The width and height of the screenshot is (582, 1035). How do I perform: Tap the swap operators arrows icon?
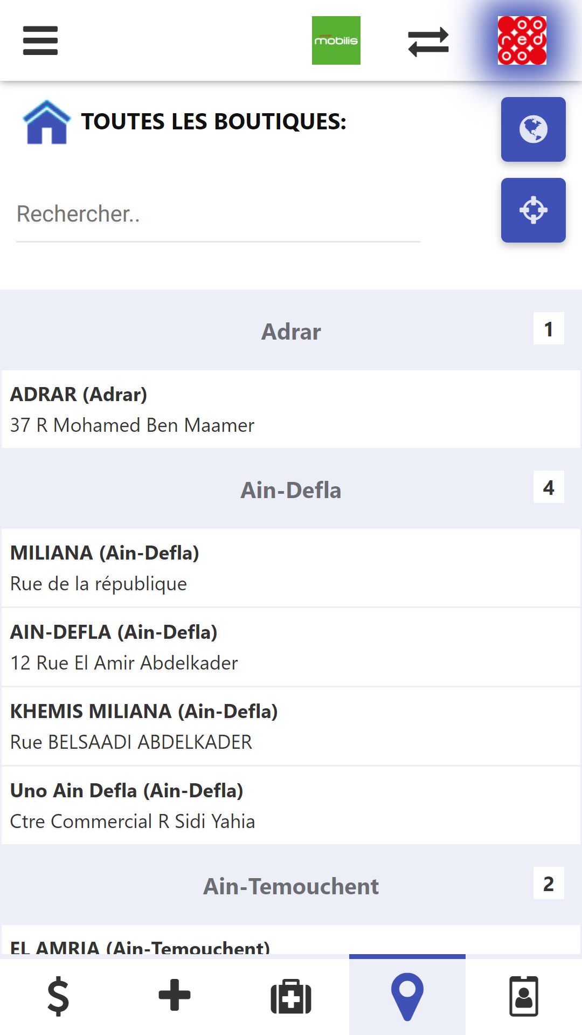point(428,42)
